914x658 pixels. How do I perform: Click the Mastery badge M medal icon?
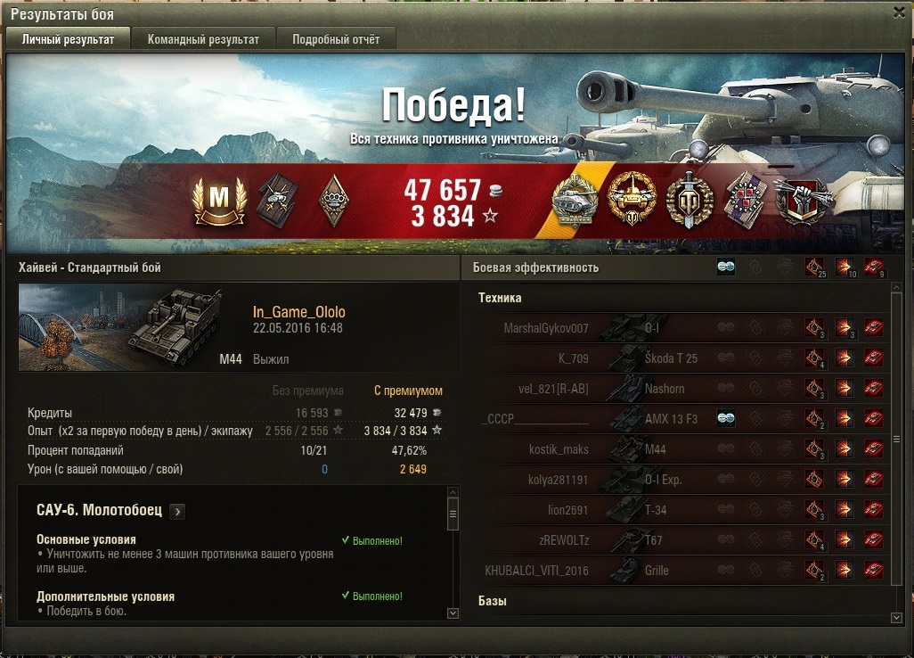[219, 201]
